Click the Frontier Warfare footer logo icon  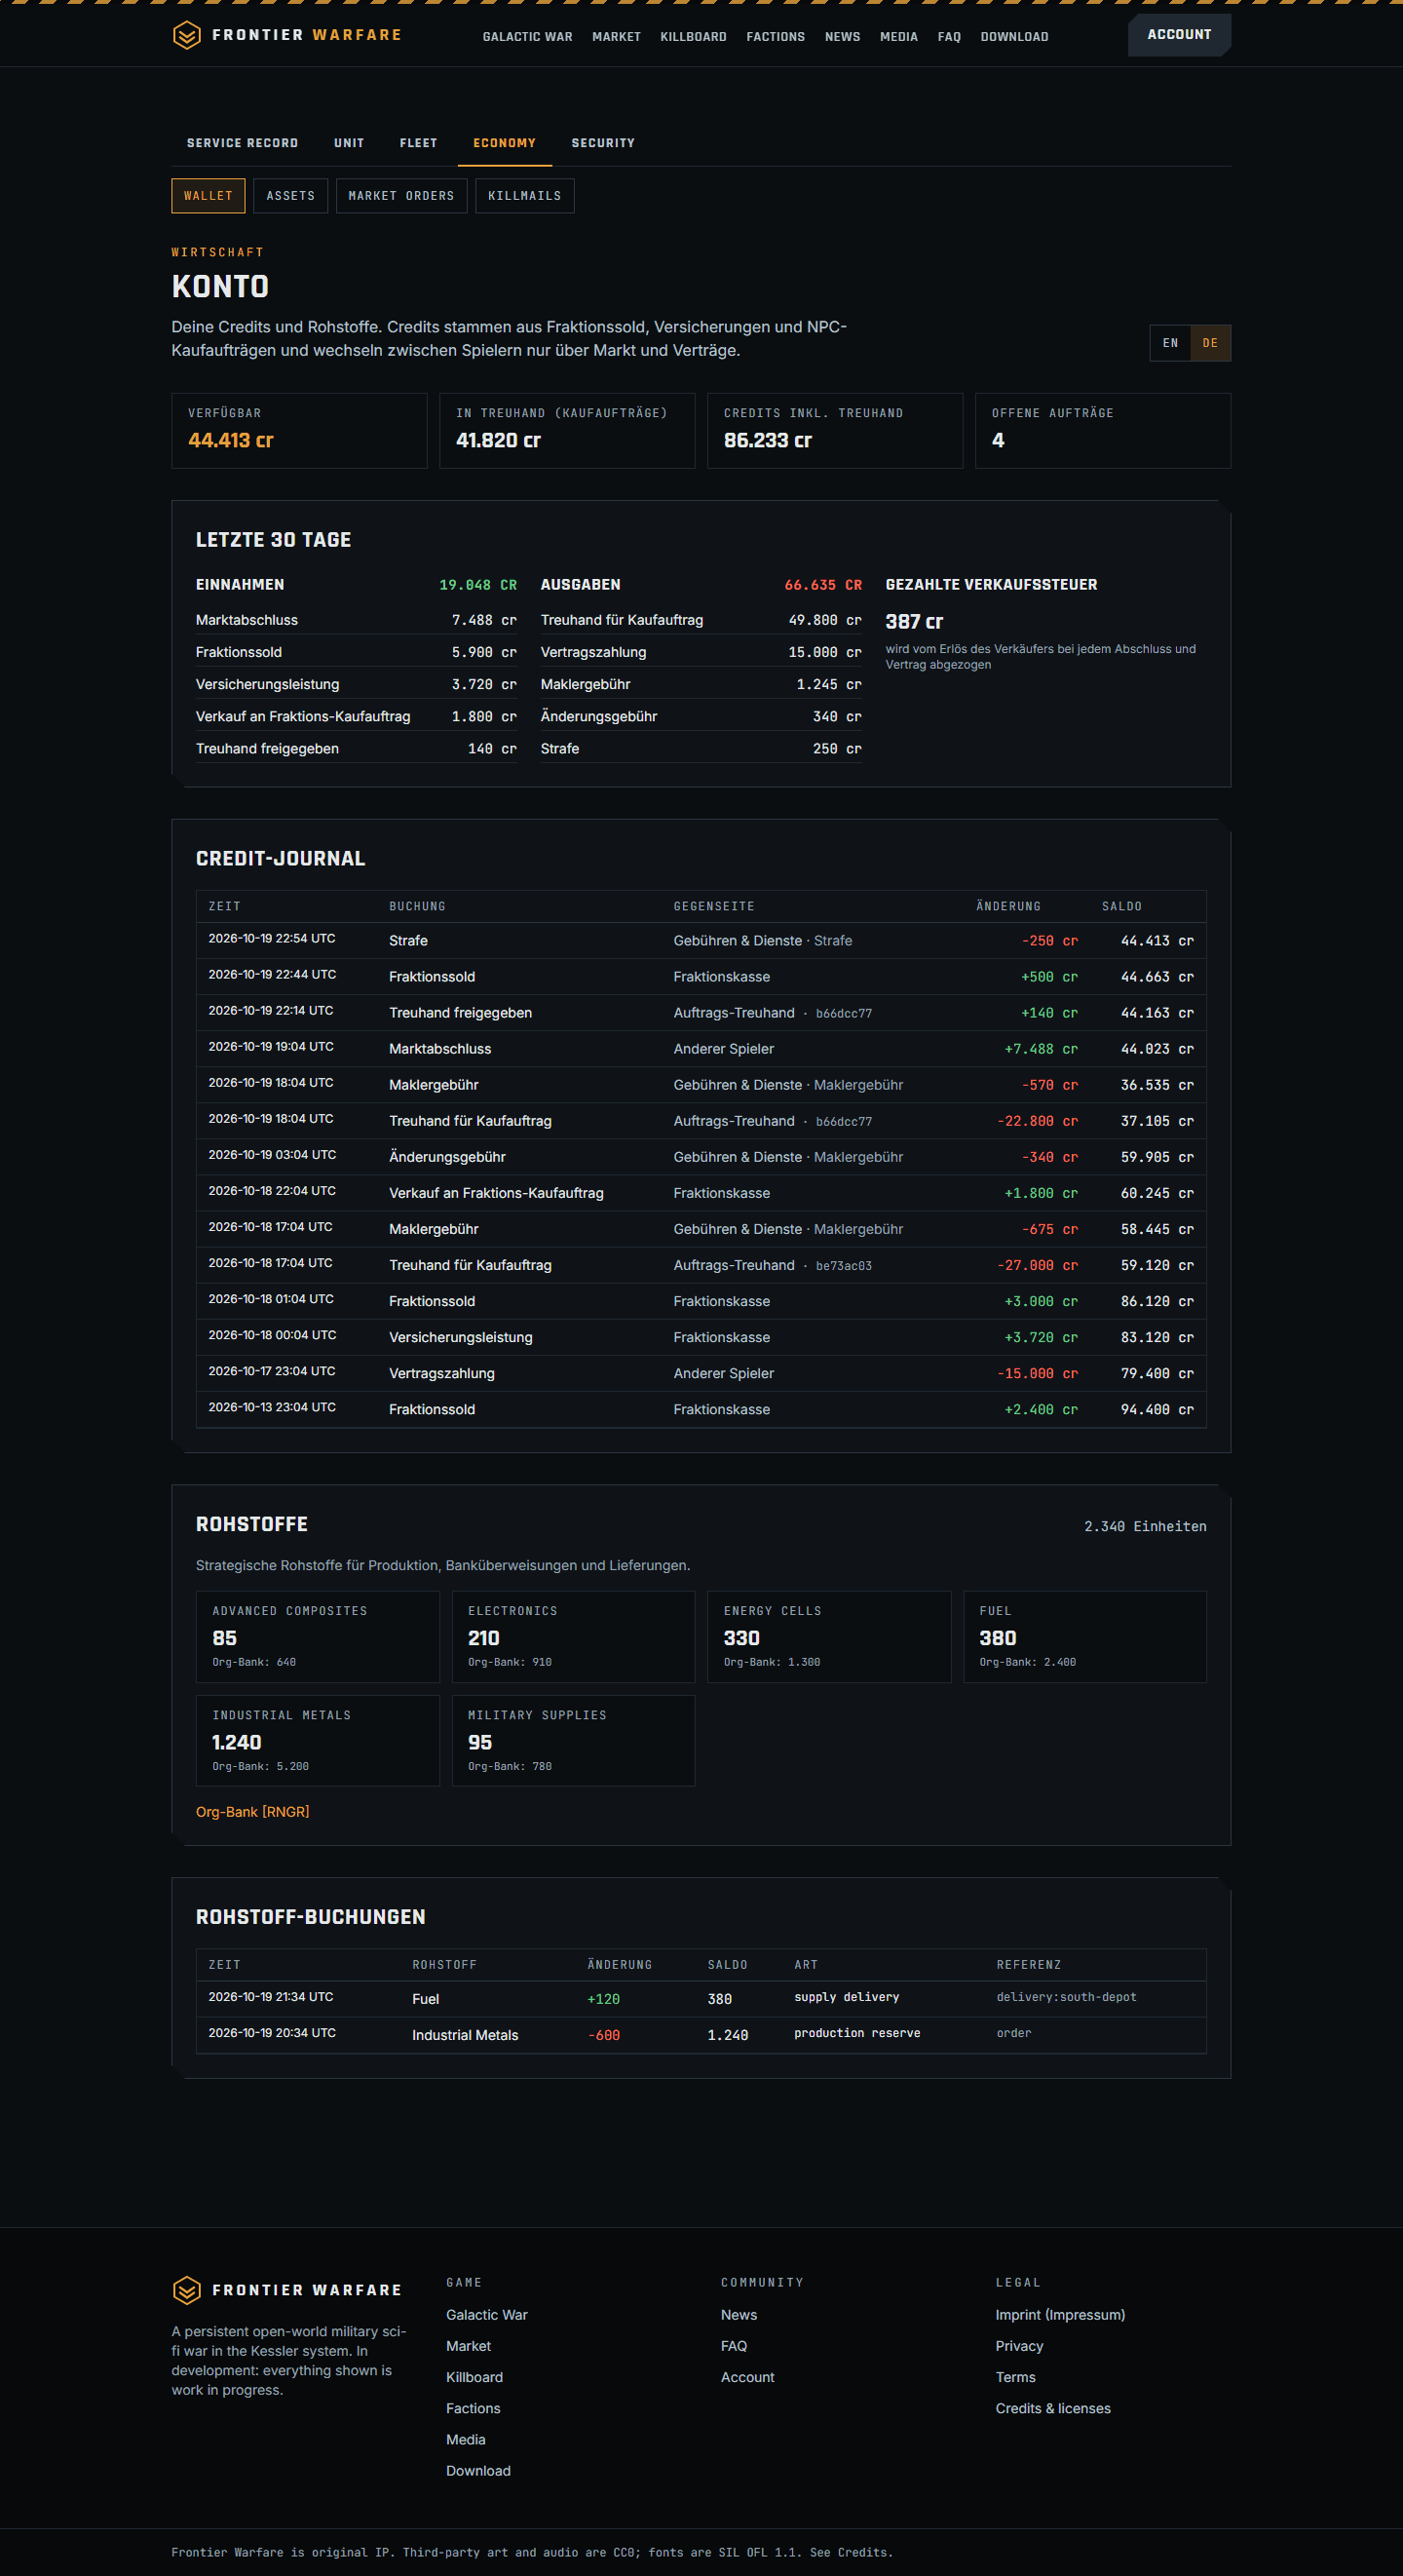(187, 2289)
